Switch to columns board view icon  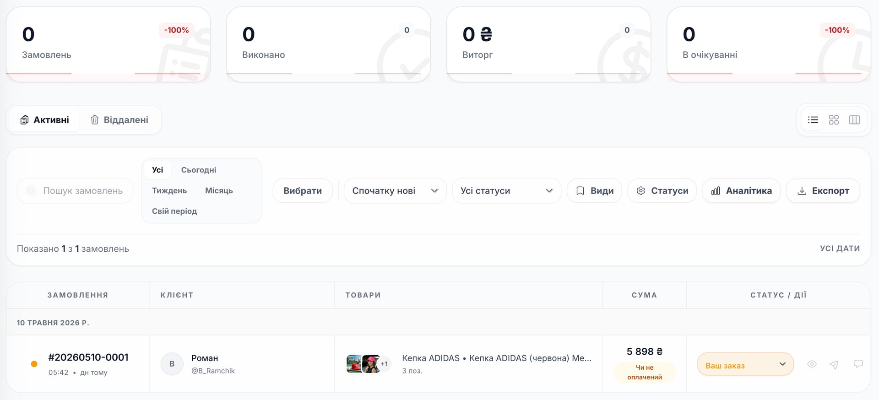(x=854, y=120)
